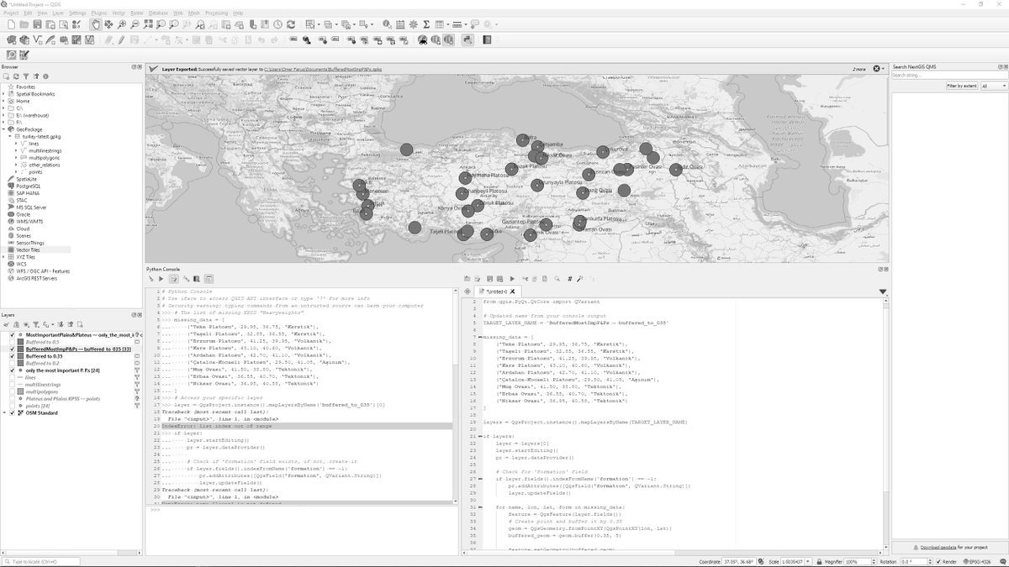Open the exported file path link in message bar

pos(324,69)
